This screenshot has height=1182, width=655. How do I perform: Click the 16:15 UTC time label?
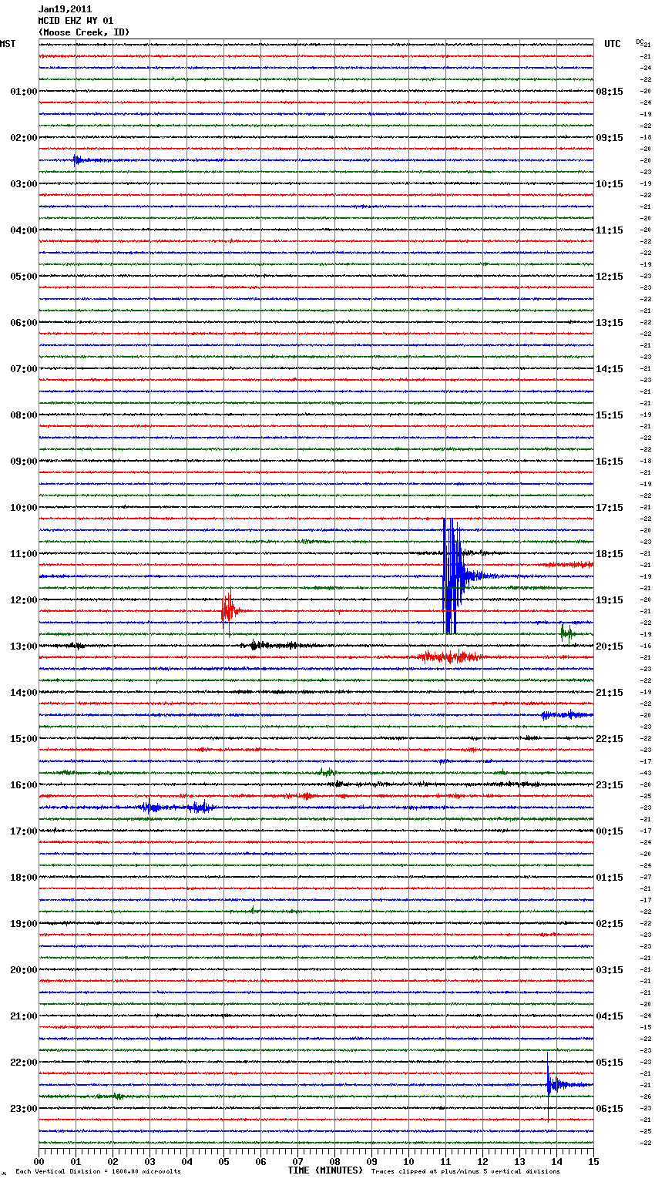click(610, 462)
